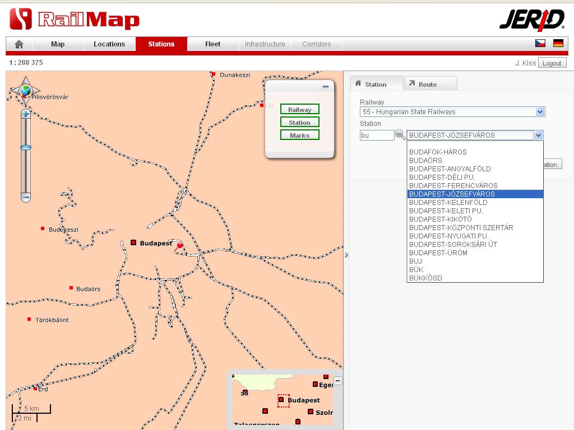This screenshot has width=574, height=430.
Task: Pick BUDAPEST-FERENCVÁROS in the list
Action: coord(475,186)
